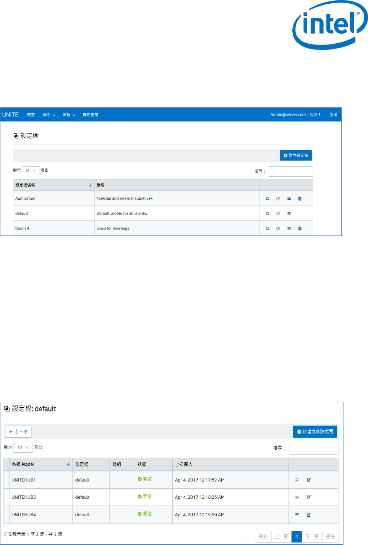The image size is (368, 545).
Task: Go to page 1 in the pagination
Action: click(297, 537)
